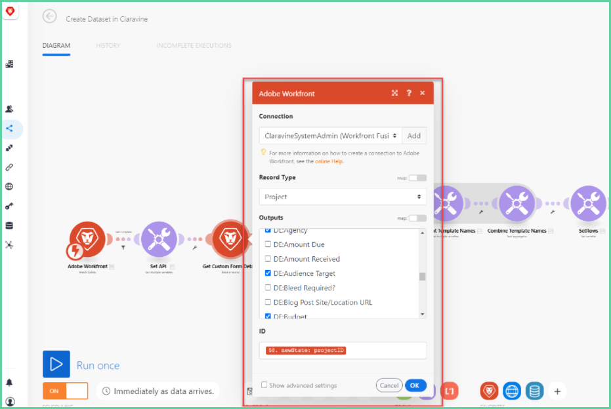Open the Templates sidebar icon
611x409 pixels.
click(9, 148)
